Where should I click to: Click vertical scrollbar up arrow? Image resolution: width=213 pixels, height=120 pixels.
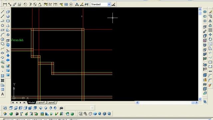[x=200, y=9]
